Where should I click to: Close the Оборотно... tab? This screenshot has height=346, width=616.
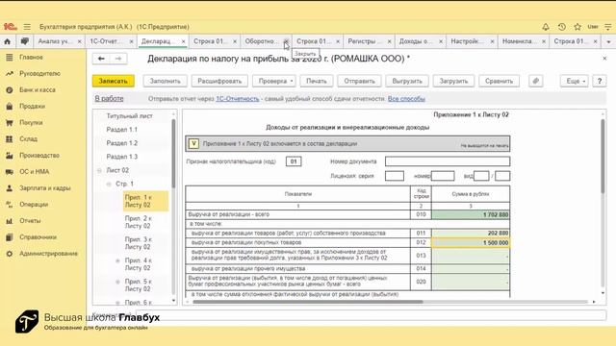(286, 41)
